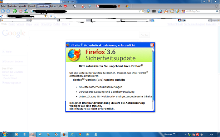The width and height of the screenshot is (220, 137).
Task: Open Windows Explorer folder in the taskbar
Action: [88, 135]
